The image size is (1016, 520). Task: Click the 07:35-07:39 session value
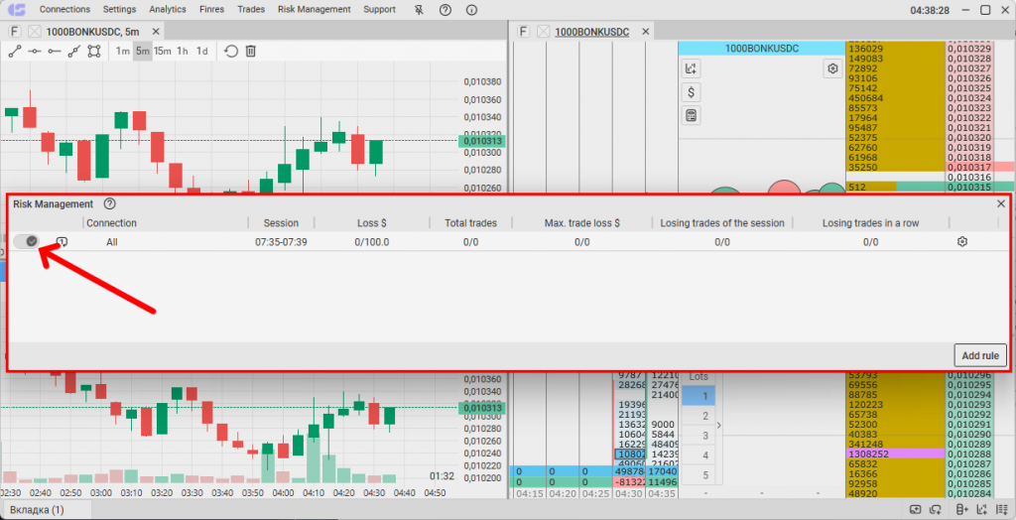click(x=281, y=242)
